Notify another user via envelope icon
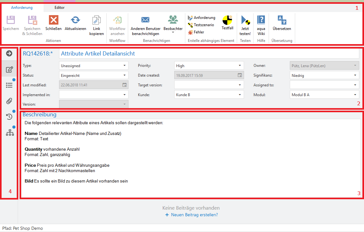The width and height of the screenshot is (364, 232). (145, 20)
